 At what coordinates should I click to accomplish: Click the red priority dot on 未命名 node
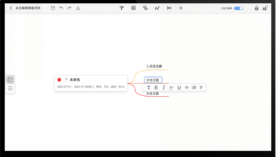tap(59, 80)
